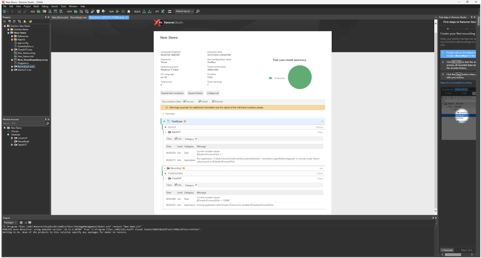The image size is (481, 258).
Task: Click the settings sliders icon next to Spy
Action: coord(170,12)
